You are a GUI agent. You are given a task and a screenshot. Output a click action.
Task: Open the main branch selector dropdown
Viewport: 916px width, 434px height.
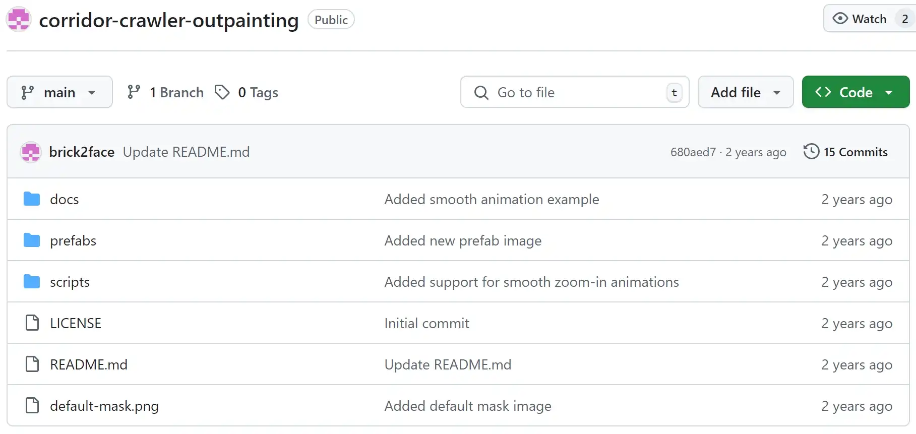click(59, 92)
